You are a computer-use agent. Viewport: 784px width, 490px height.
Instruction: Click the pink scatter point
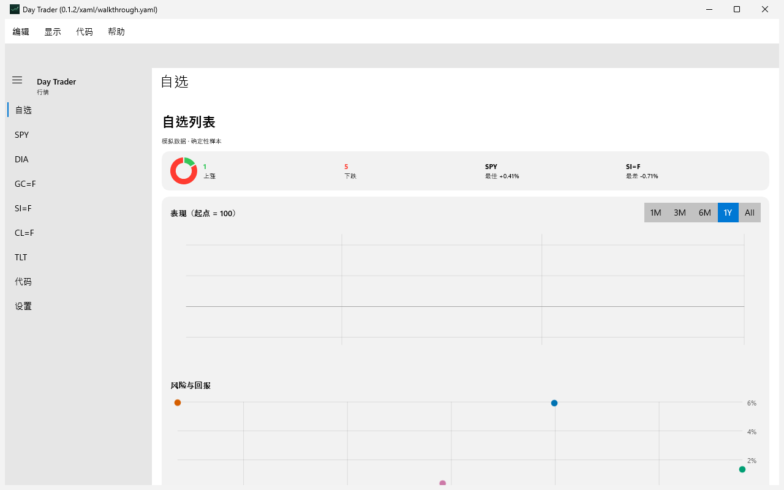point(443,483)
